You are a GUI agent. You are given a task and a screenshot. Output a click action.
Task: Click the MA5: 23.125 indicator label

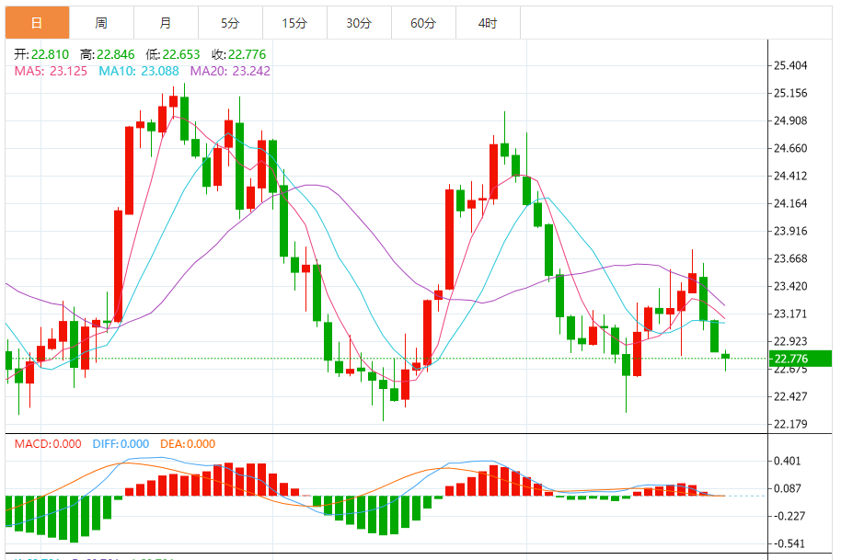(51, 72)
